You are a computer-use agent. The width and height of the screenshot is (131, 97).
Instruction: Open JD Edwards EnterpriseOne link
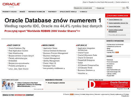[x=88, y=65]
